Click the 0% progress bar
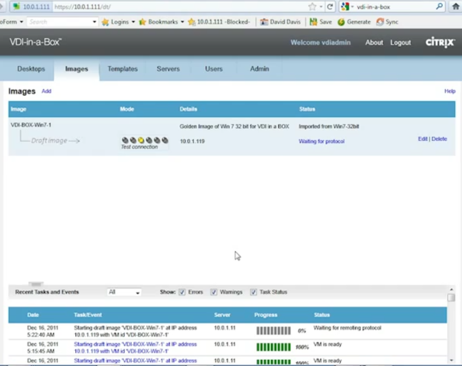462x366 pixels. [273, 331]
